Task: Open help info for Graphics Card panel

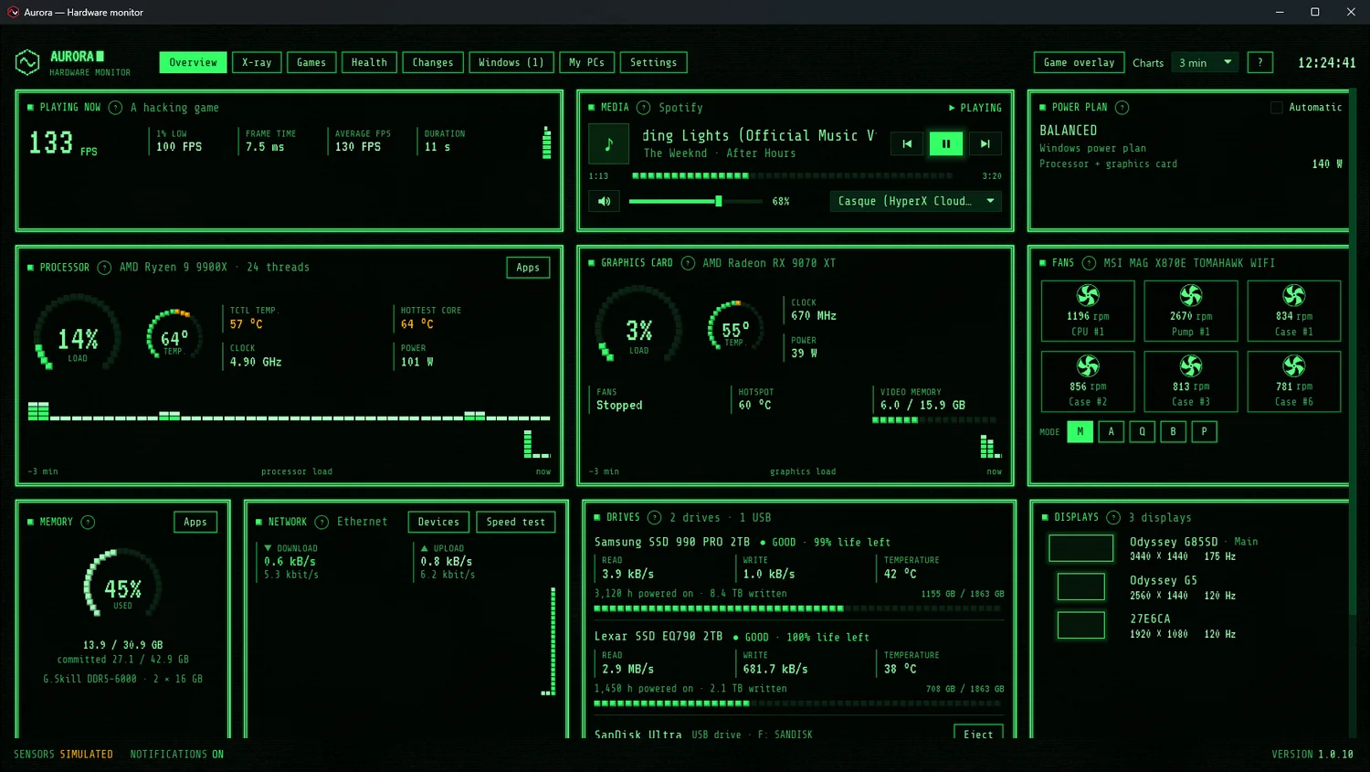Action: [x=688, y=263]
